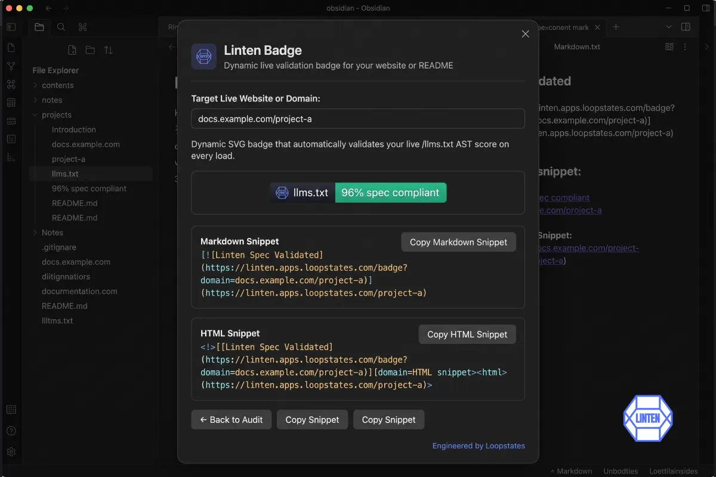Open the graph branch ribbon icon

tap(11, 66)
